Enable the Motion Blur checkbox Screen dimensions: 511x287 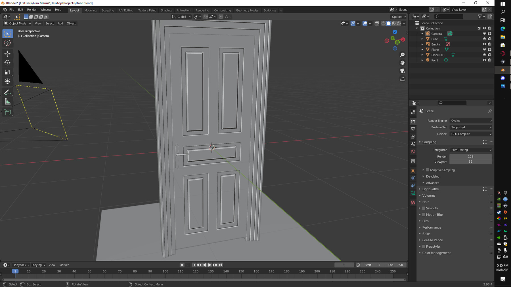(424, 214)
